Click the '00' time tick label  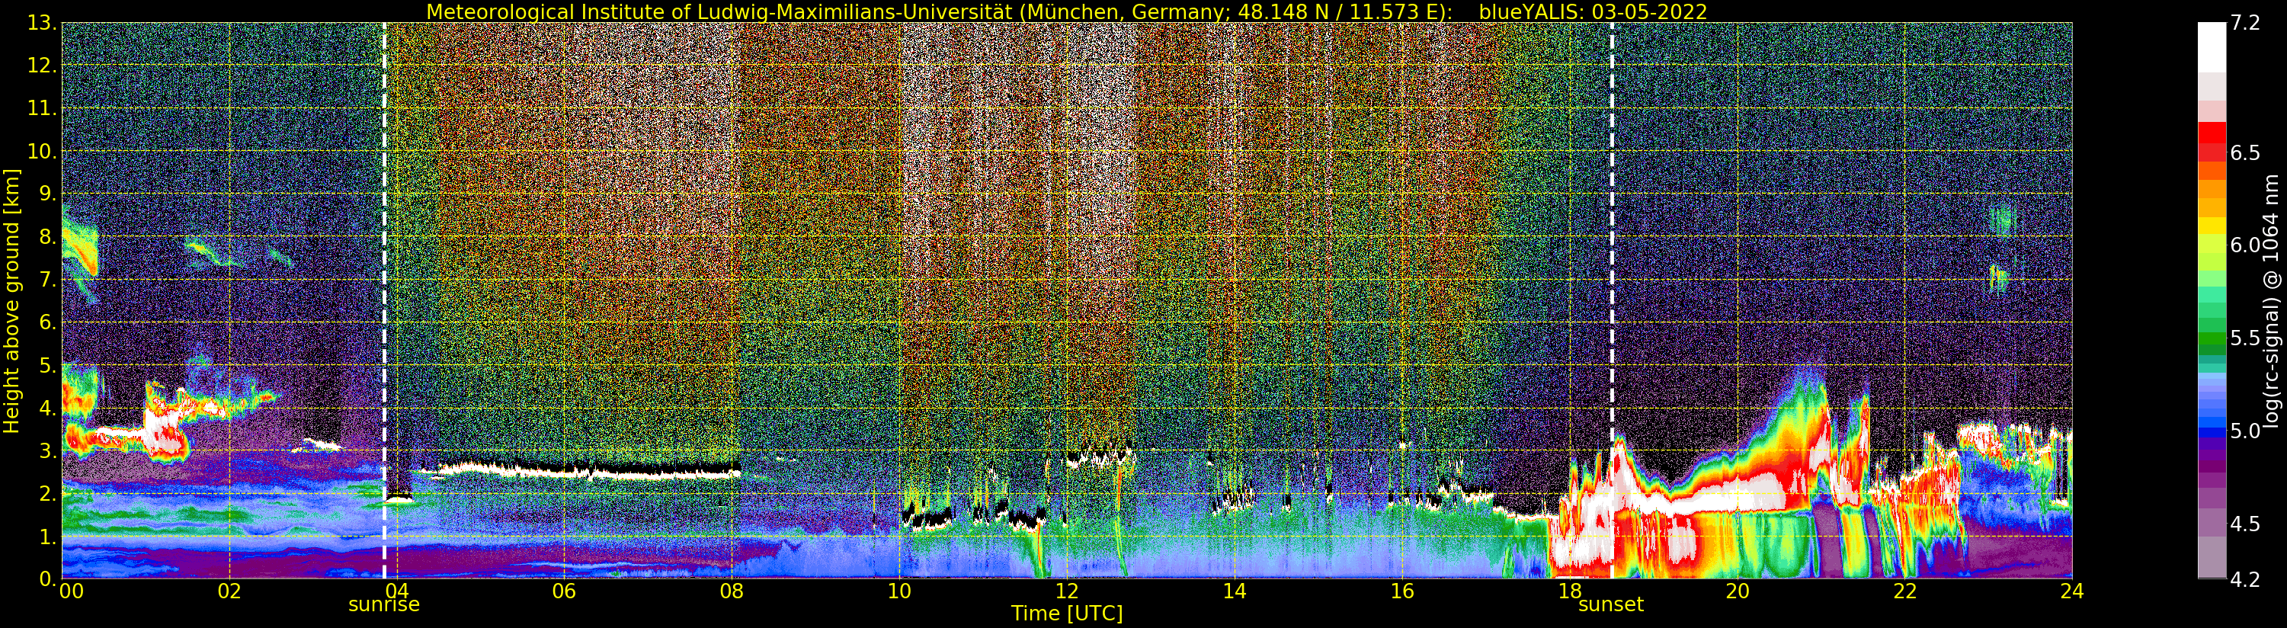pos(71,591)
